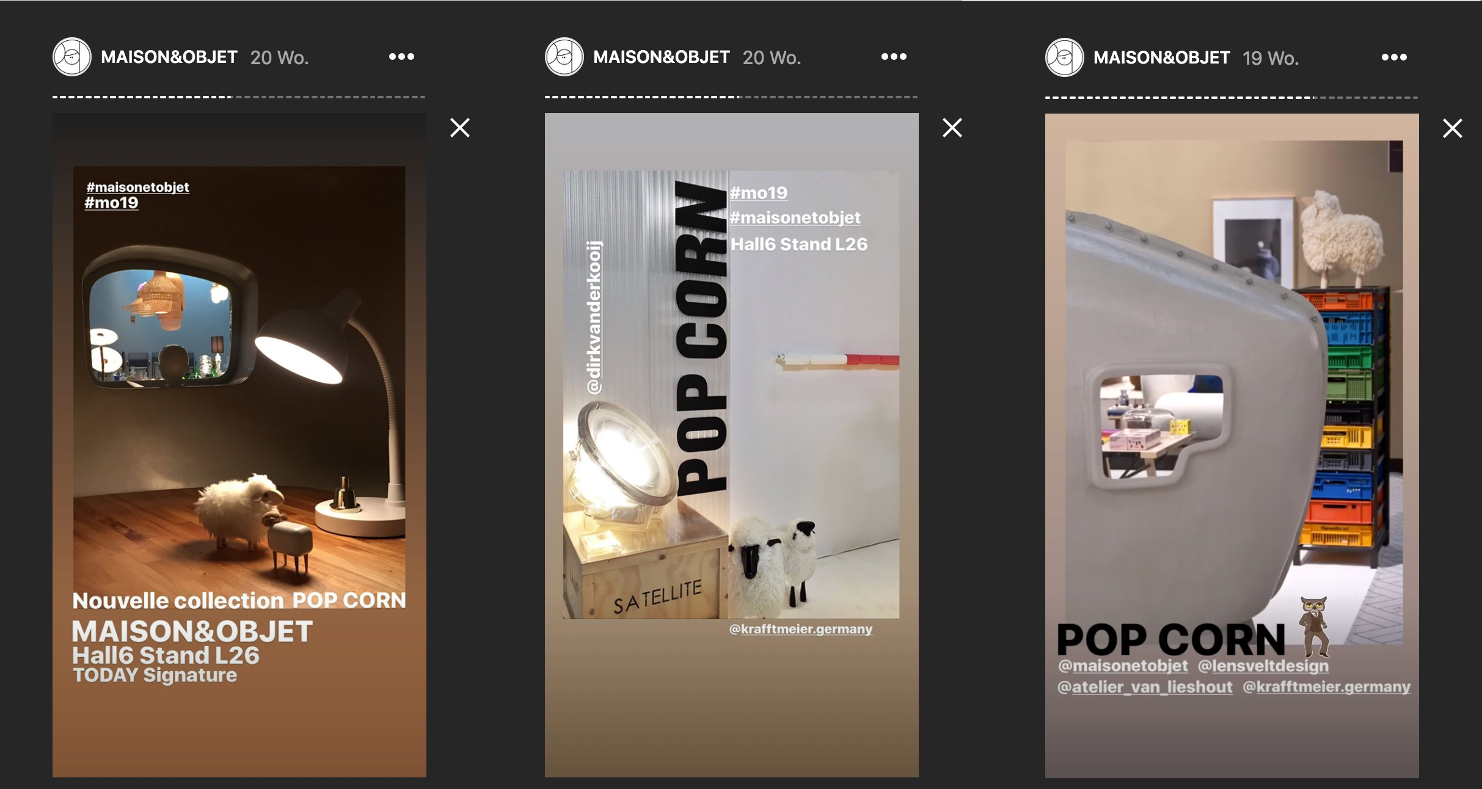
Task: Click the 20 Wo. timestamp above the SATELLITE story
Action: (772, 57)
